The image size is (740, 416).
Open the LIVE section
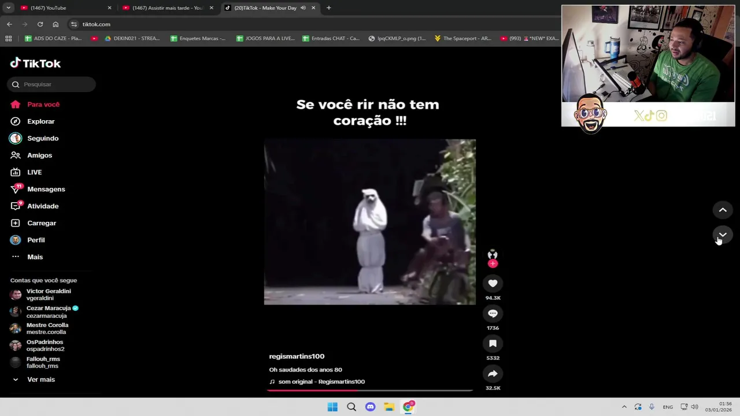click(27, 172)
